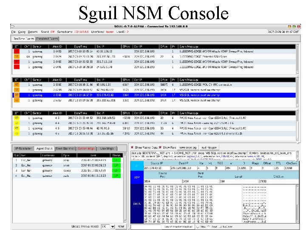
Task: Select the Text search radio button
Action: [209, 227]
